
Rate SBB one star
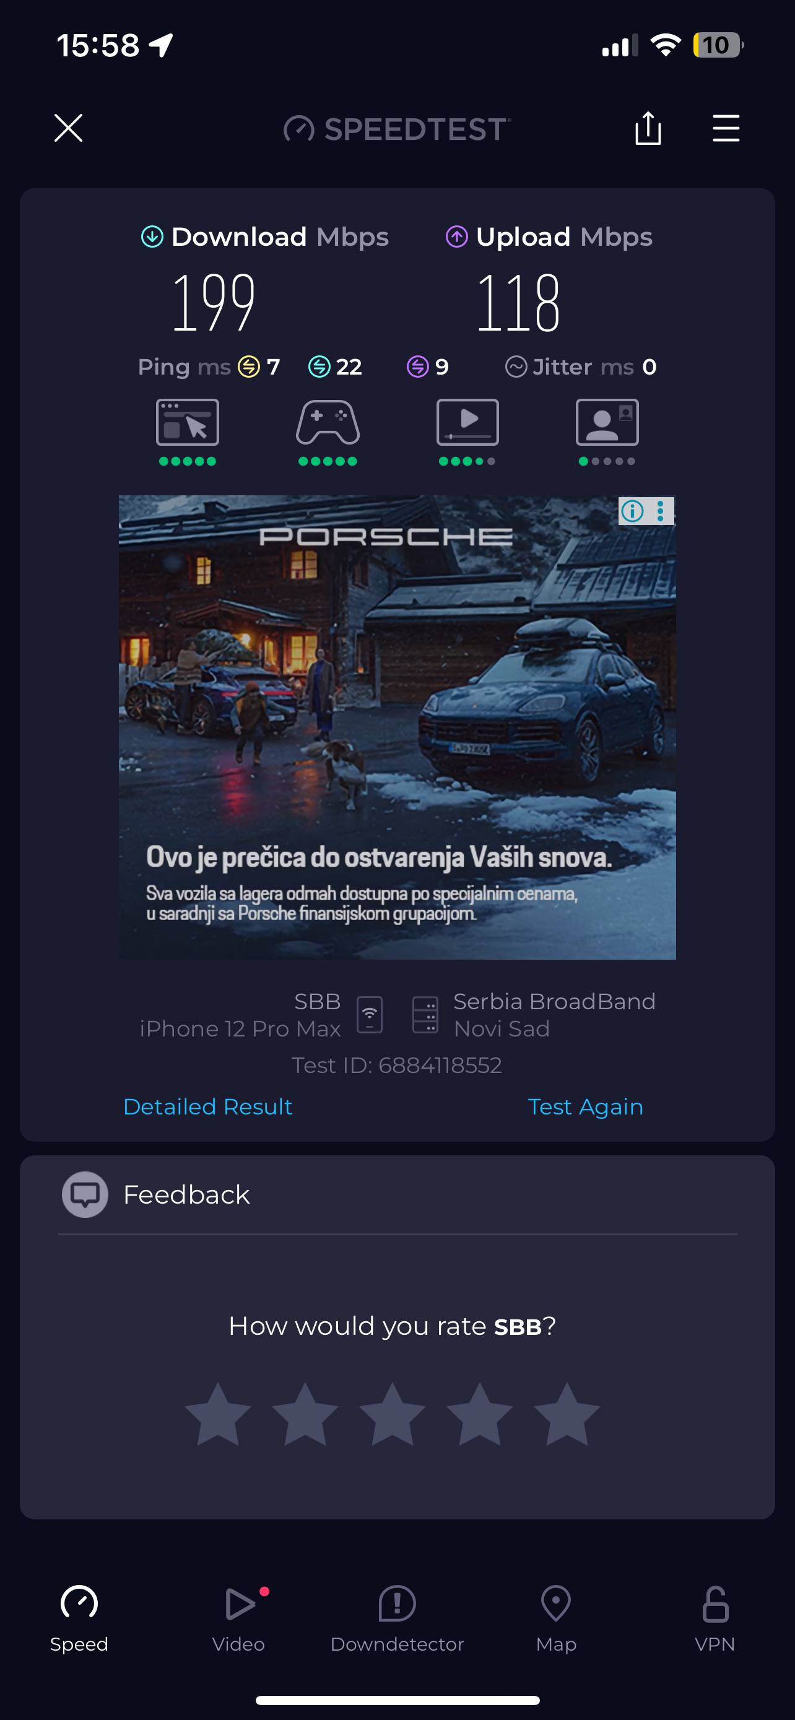coord(217,1414)
